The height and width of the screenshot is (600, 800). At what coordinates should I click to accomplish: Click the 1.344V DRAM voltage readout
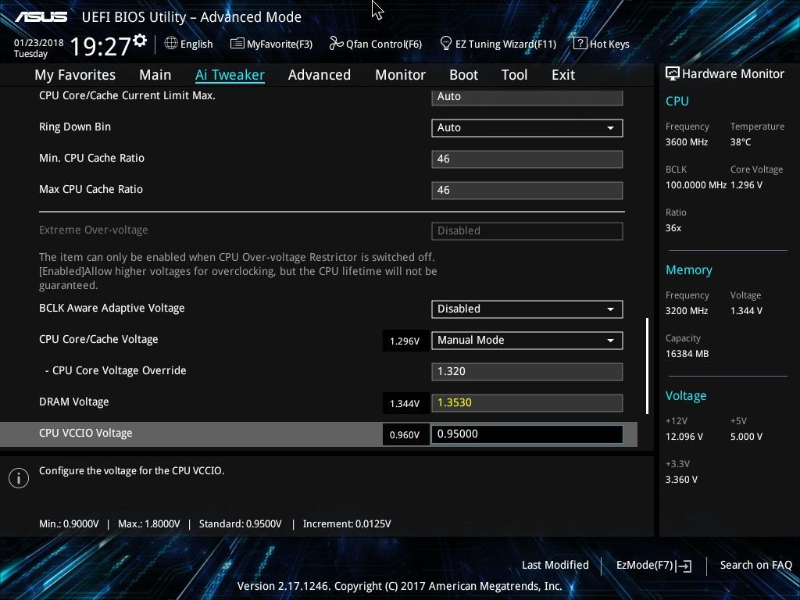coord(405,404)
